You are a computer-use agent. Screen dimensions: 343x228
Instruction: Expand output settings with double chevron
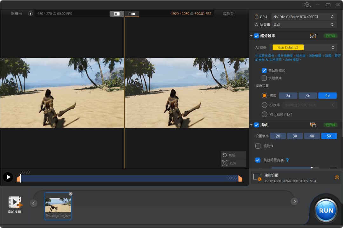coord(337,177)
